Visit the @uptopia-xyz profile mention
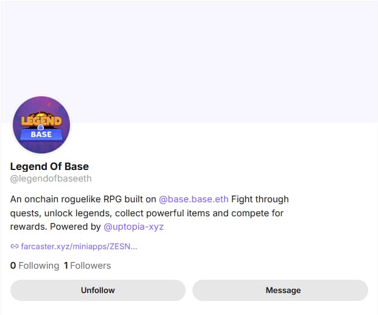The height and width of the screenshot is (315, 378). 133,227
